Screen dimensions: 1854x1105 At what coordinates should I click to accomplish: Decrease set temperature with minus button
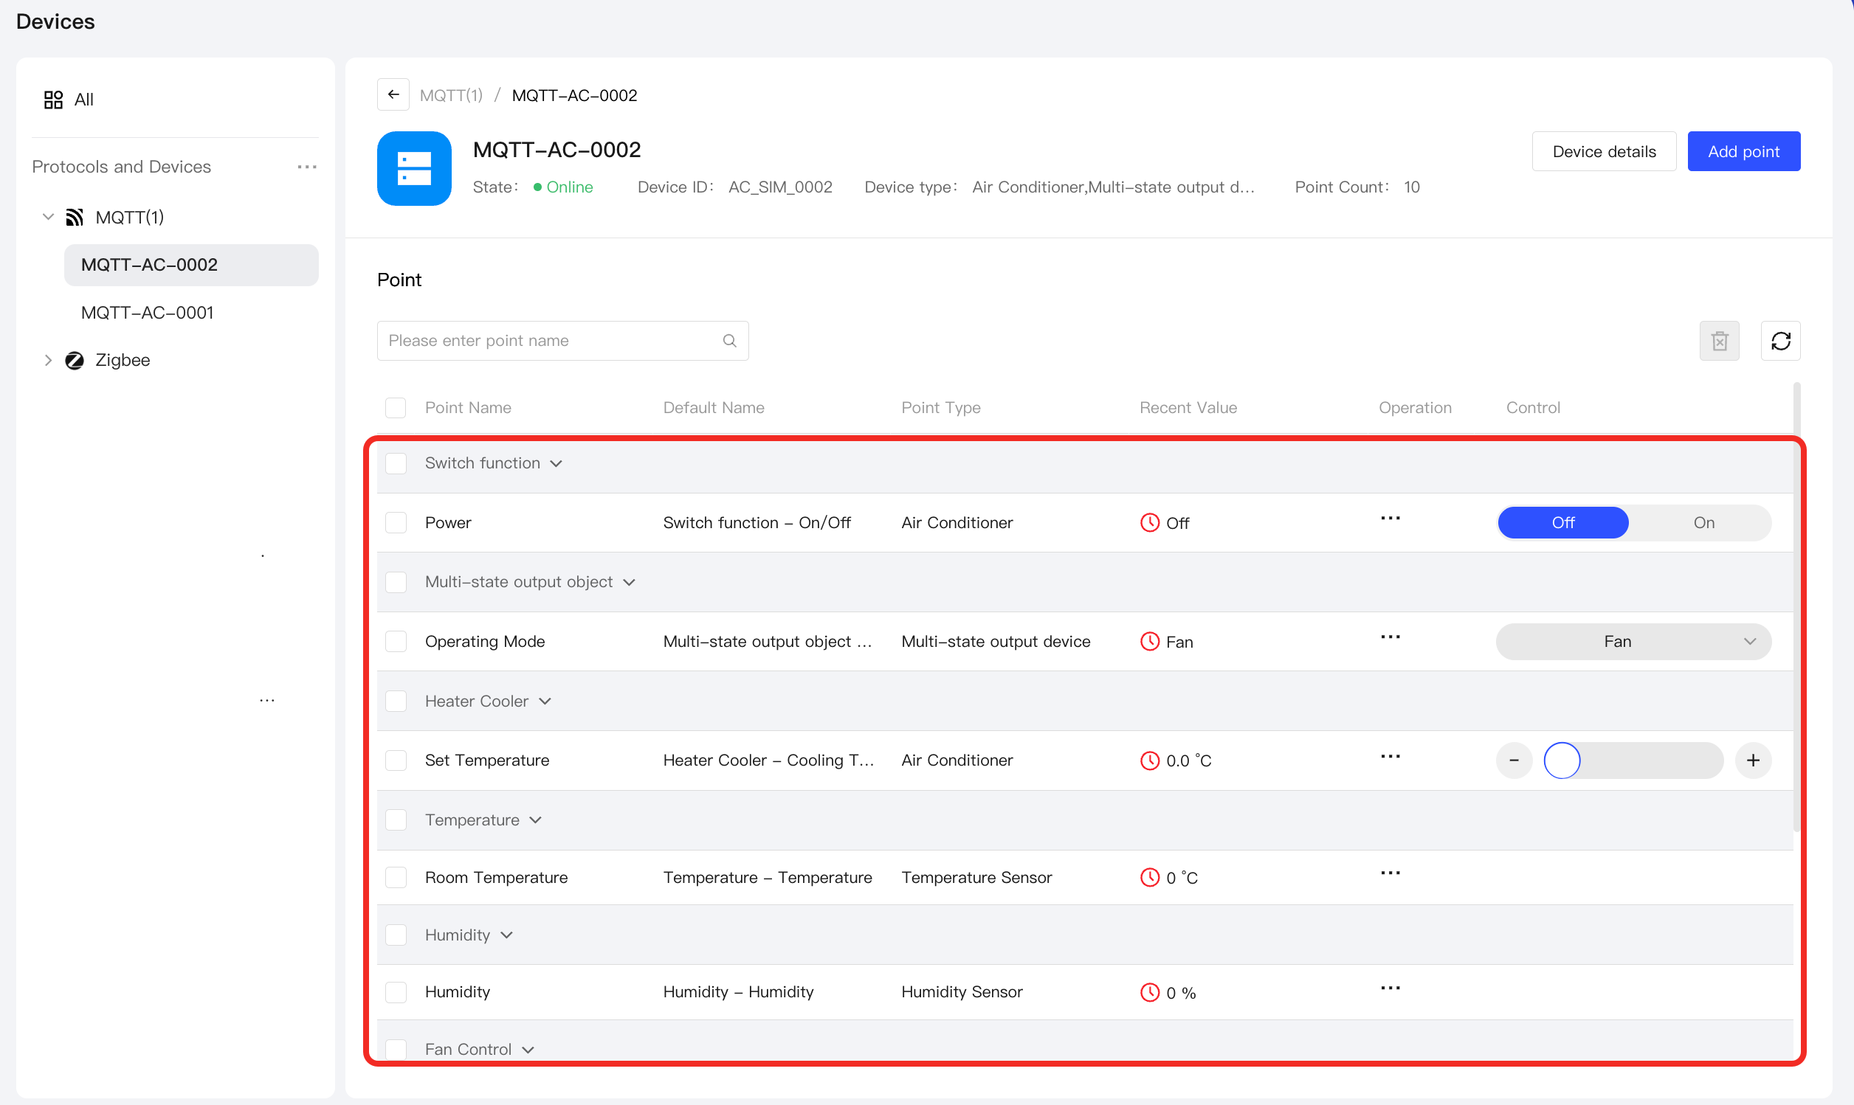(x=1514, y=761)
